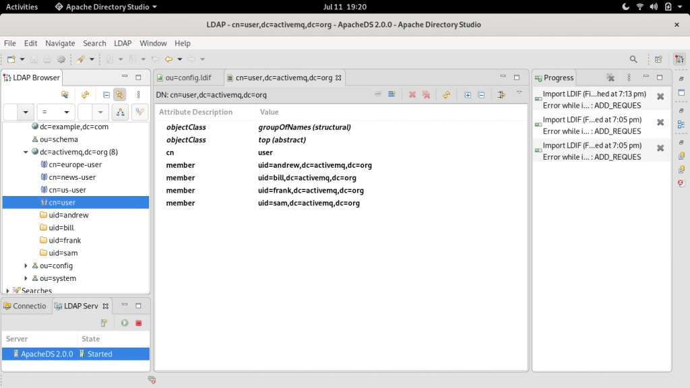This screenshot has height=388, width=690.
Task: Click the Delete Value red X icon
Action: (x=412, y=95)
